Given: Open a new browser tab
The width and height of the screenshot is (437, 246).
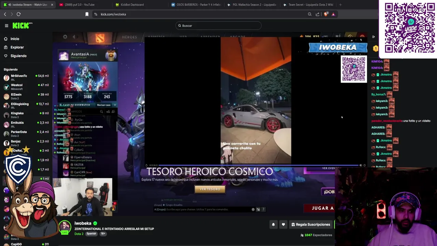Looking at the screenshot, I should (340, 4).
